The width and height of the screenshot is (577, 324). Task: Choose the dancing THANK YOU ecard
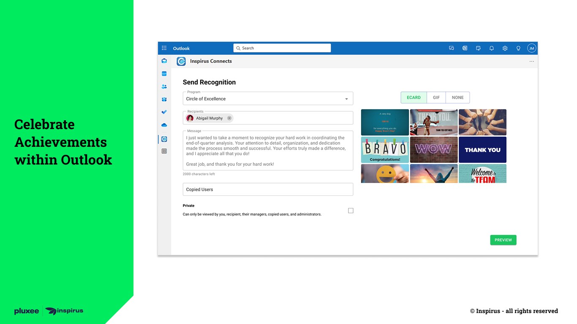[x=434, y=122]
